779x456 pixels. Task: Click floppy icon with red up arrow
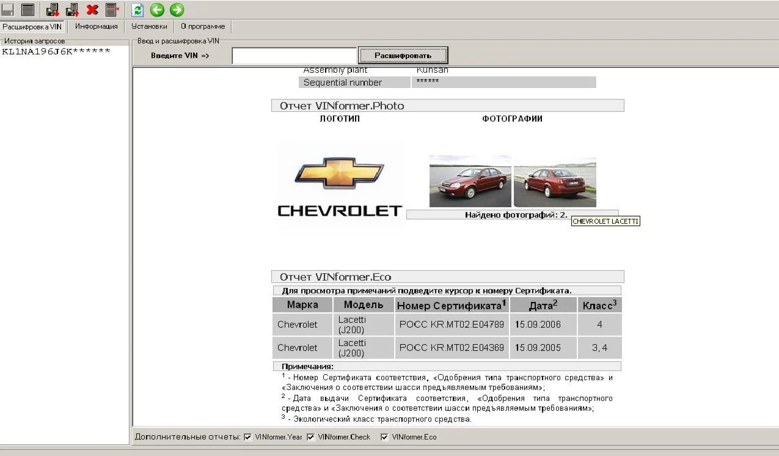pyautogui.click(x=72, y=10)
